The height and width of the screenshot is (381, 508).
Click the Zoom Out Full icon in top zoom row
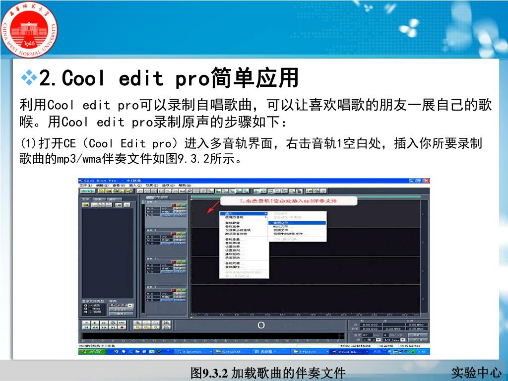coord(155,322)
